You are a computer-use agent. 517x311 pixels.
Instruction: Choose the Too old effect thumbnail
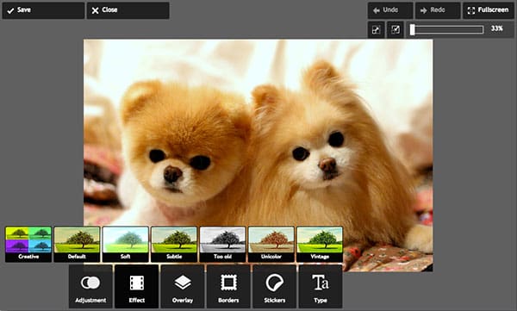(x=222, y=244)
